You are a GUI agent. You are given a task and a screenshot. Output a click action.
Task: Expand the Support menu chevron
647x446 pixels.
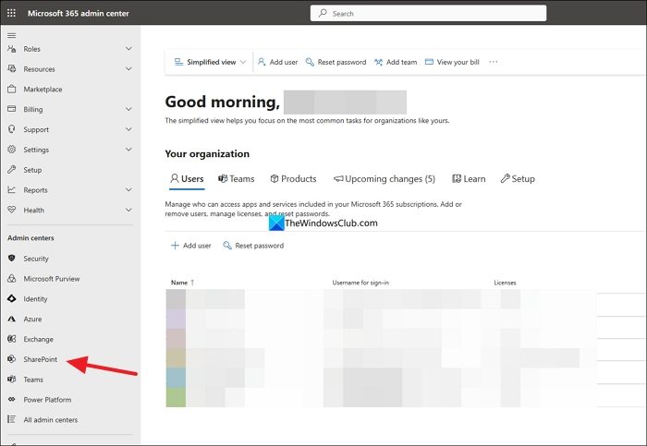(x=128, y=129)
